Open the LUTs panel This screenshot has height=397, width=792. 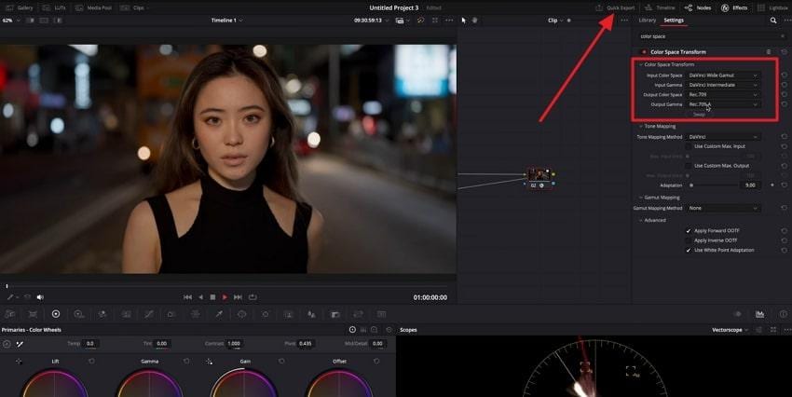click(x=54, y=7)
